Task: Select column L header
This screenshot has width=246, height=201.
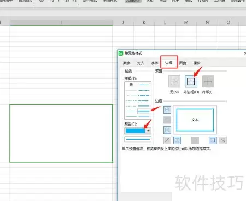Action: (165, 22)
